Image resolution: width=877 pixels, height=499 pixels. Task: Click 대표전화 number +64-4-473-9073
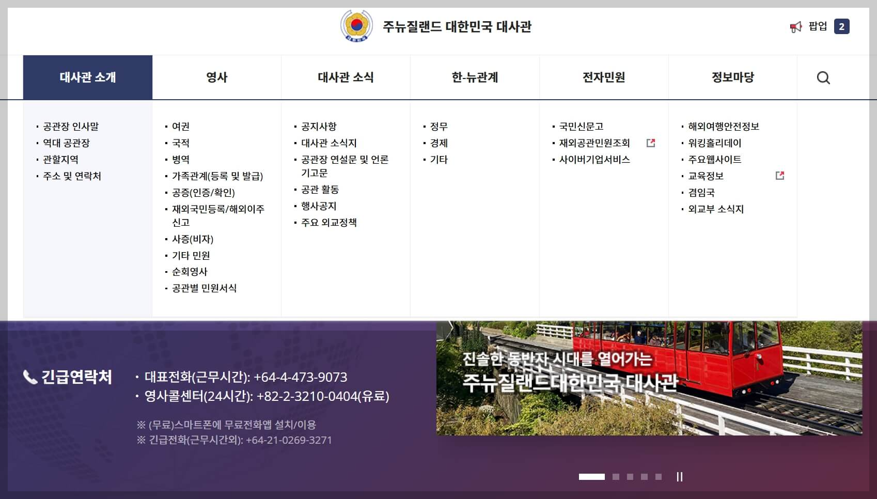301,377
